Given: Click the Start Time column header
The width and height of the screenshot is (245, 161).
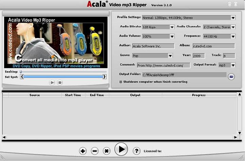Looking at the screenshot, I should (73, 95).
